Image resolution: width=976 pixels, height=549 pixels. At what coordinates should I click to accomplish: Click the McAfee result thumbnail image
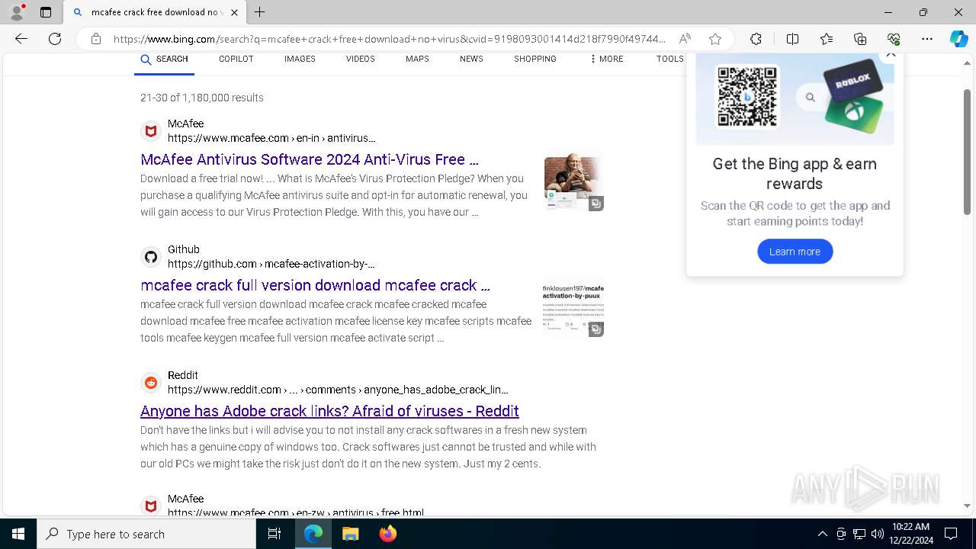point(573,182)
